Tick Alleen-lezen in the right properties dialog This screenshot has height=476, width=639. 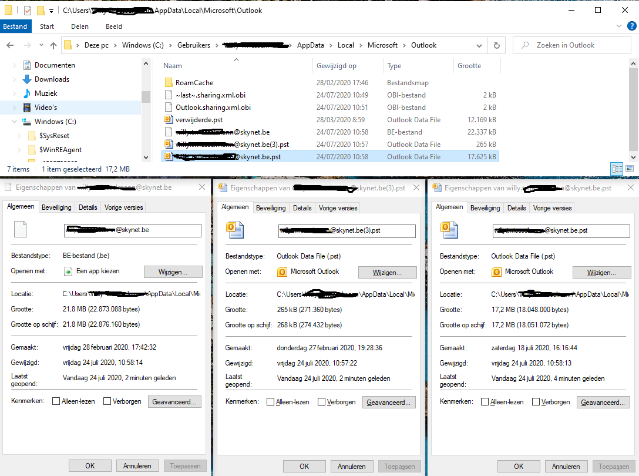pos(485,402)
